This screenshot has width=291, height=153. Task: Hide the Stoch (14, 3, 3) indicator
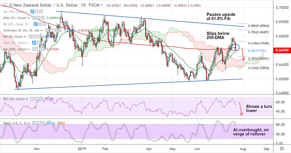(34, 123)
